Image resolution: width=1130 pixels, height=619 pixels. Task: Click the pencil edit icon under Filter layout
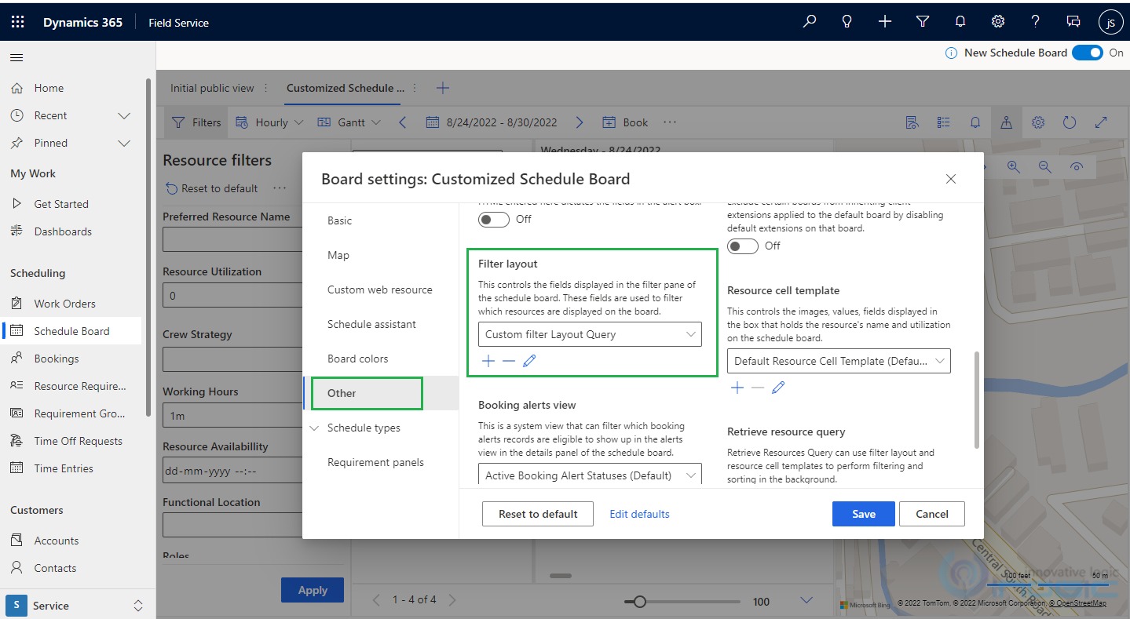[529, 360]
